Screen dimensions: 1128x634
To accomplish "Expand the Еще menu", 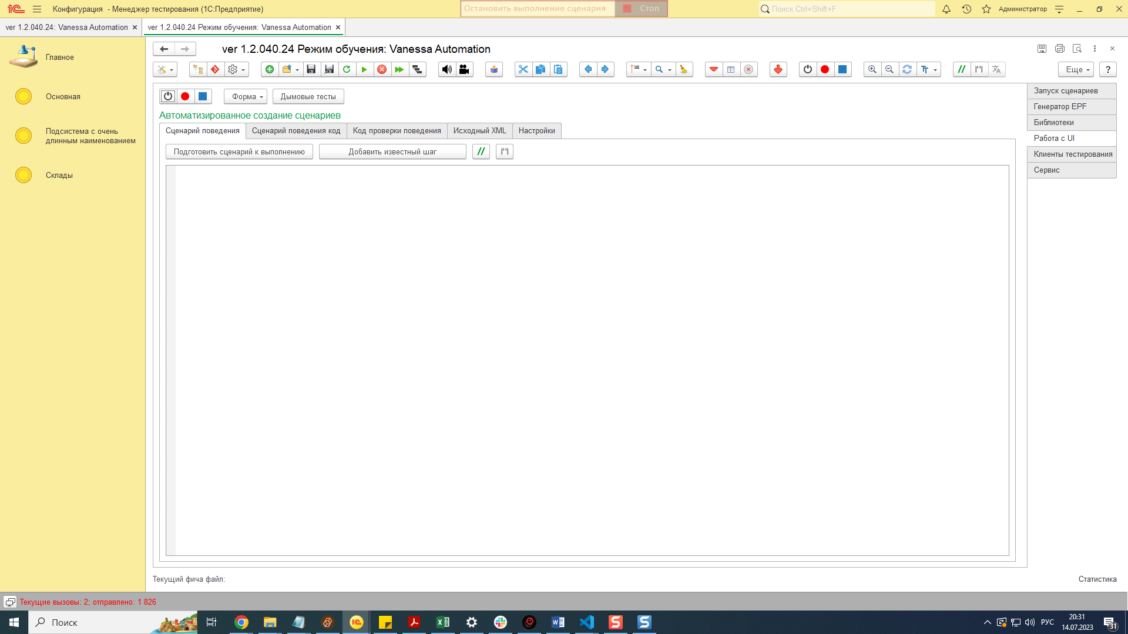I will click(x=1076, y=69).
